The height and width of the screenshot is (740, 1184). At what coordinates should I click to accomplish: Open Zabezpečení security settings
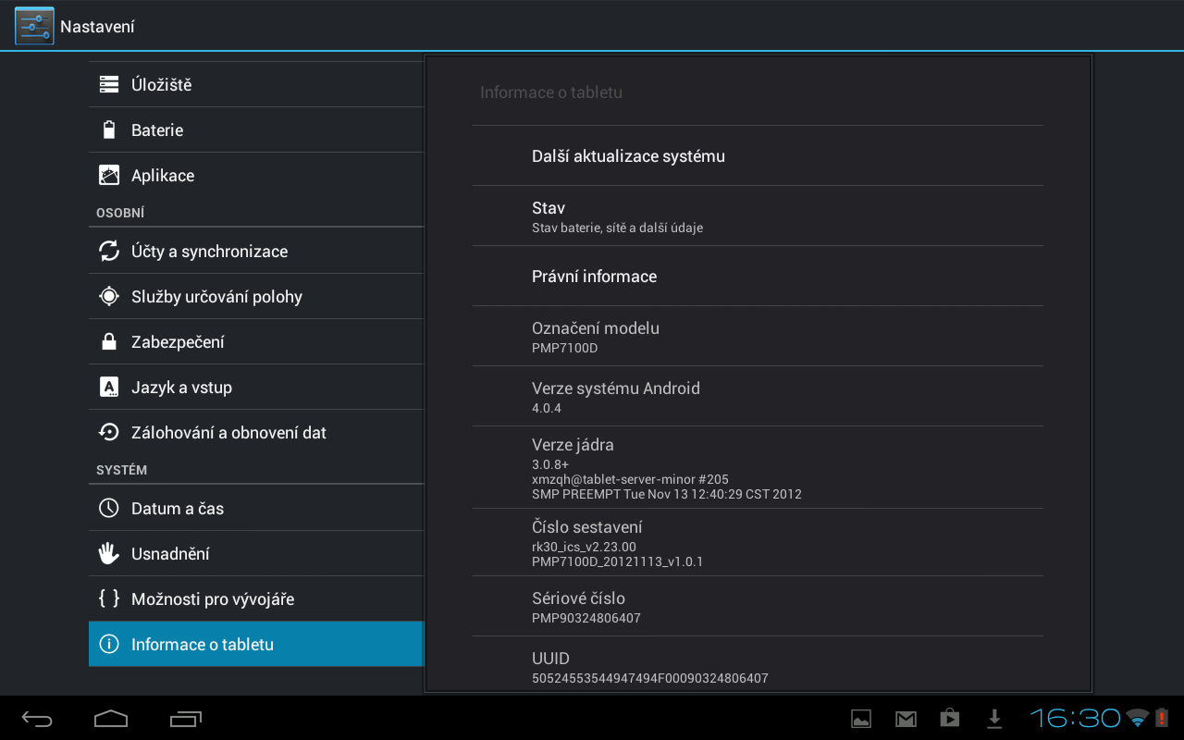click(255, 342)
